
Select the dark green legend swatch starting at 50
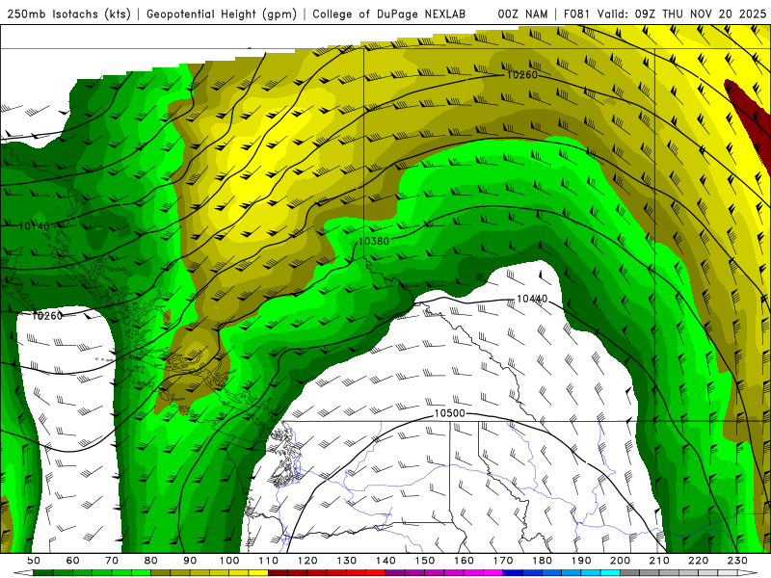point(43,573)
